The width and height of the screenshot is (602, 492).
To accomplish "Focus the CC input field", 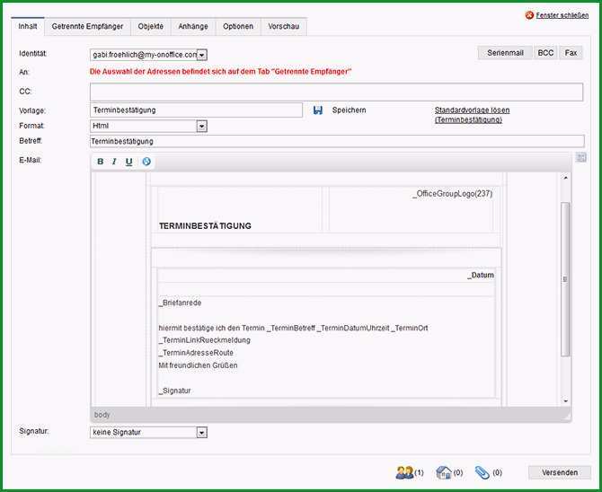I will [x=336, y=92].
